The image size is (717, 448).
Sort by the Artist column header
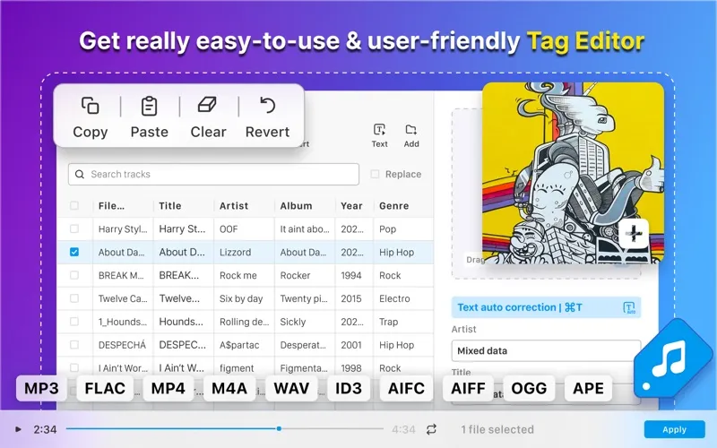click(234, 206)
